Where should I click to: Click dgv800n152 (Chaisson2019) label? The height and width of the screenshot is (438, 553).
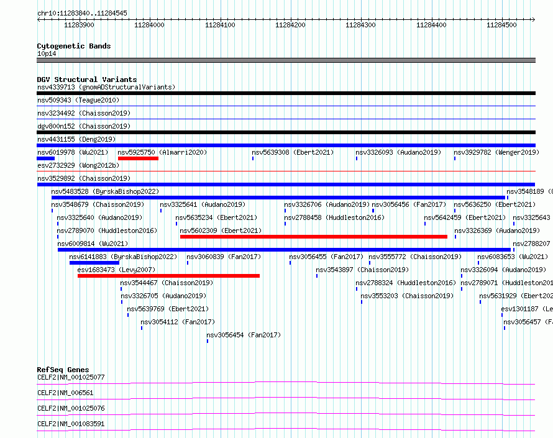click(x=84, y=126)
